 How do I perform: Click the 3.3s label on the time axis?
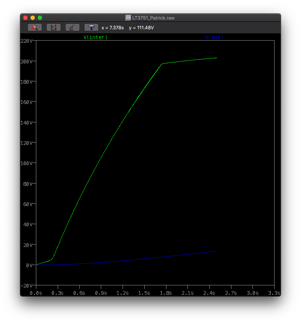tap(274, 293)
